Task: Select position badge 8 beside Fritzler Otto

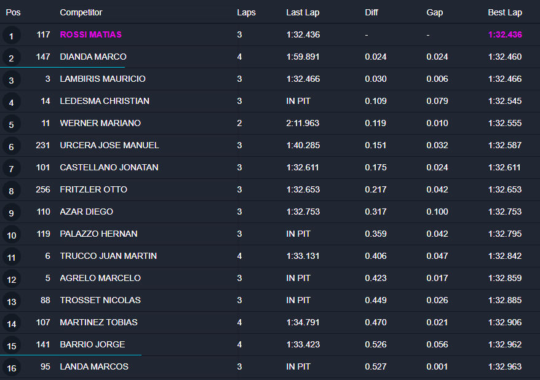Action: pos(11,191)
